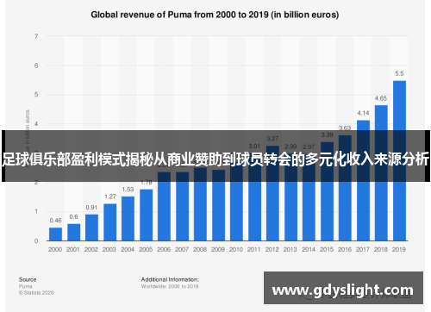Open the www.gdyslight.com link
The image size is (431, 312).
point(343,290)
